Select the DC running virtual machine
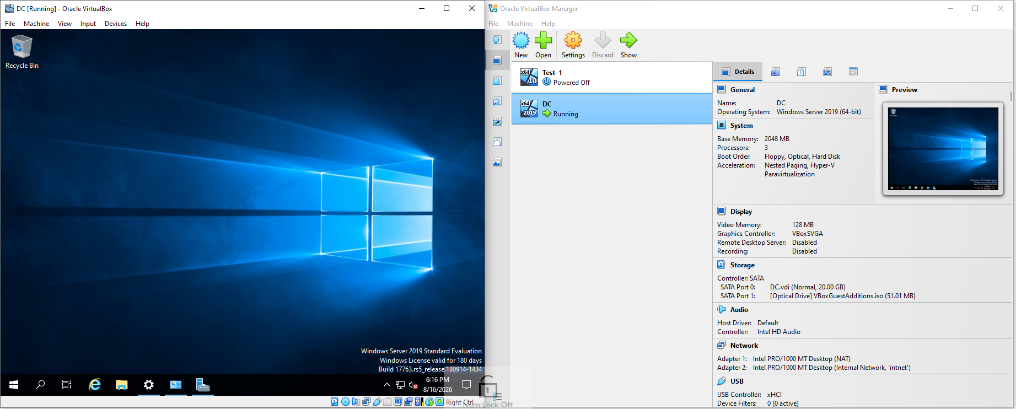1016x409 pixels. coord(612,109)
